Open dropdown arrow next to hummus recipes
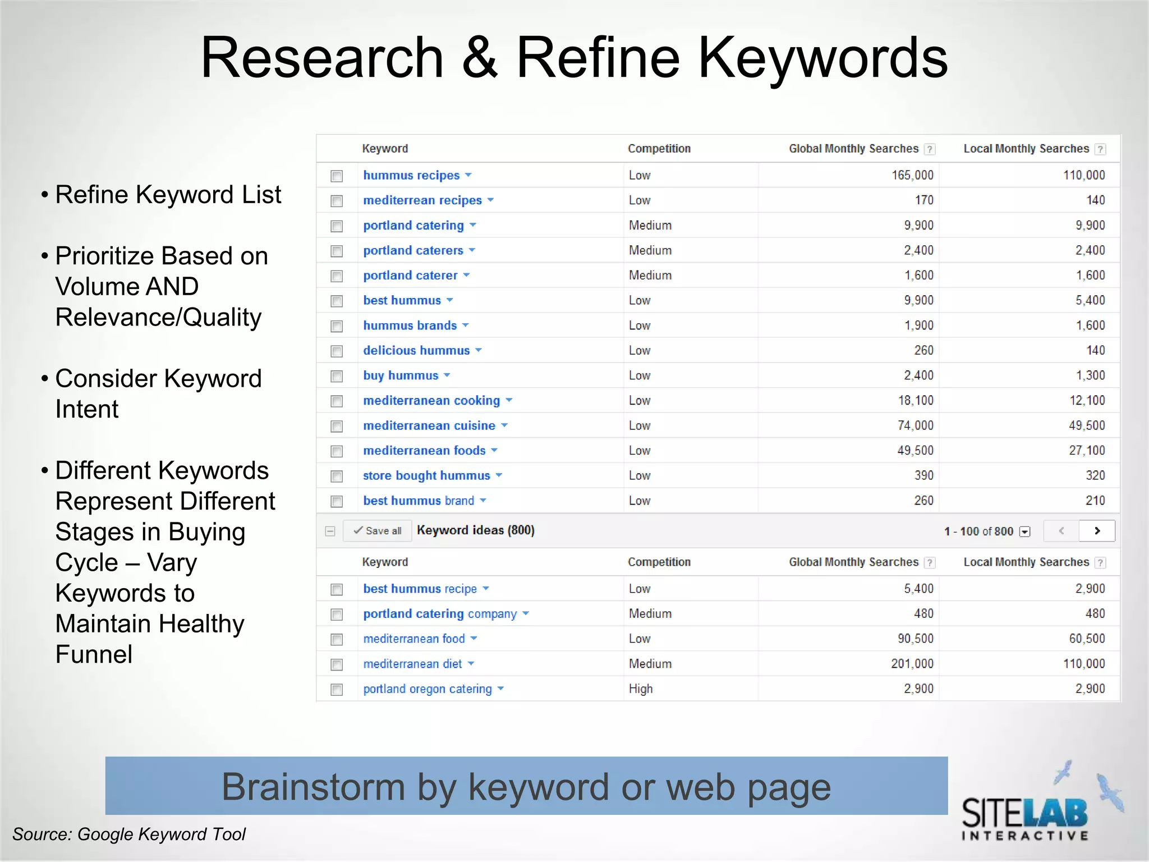Image resolution: width=1149 pixels, height=862 pixels. coord(468,175)
